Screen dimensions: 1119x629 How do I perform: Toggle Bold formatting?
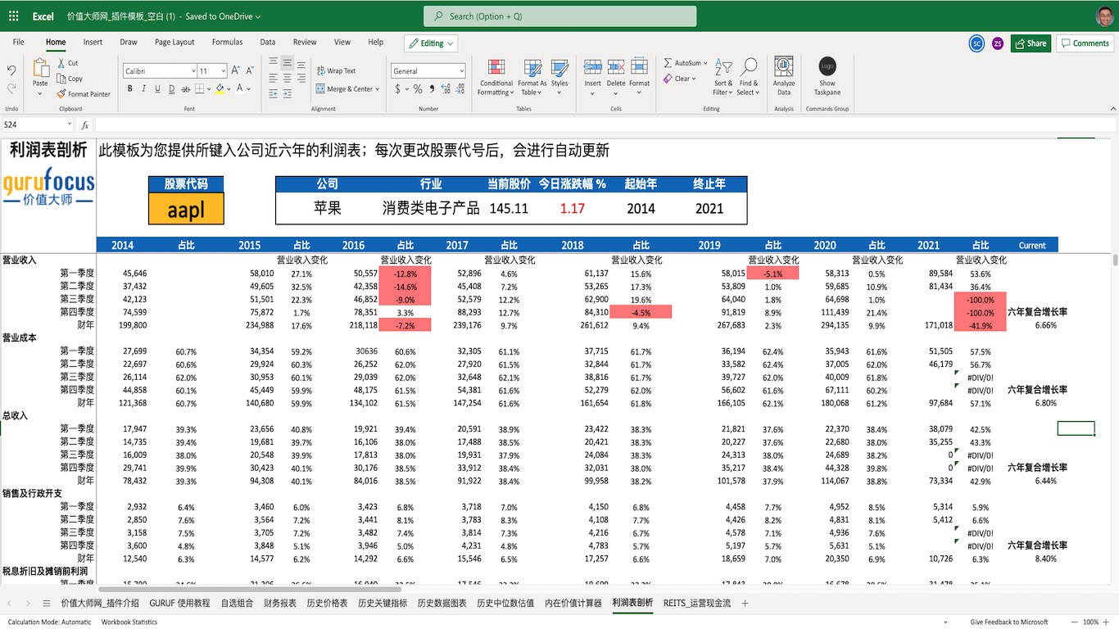tap(129, 88)
